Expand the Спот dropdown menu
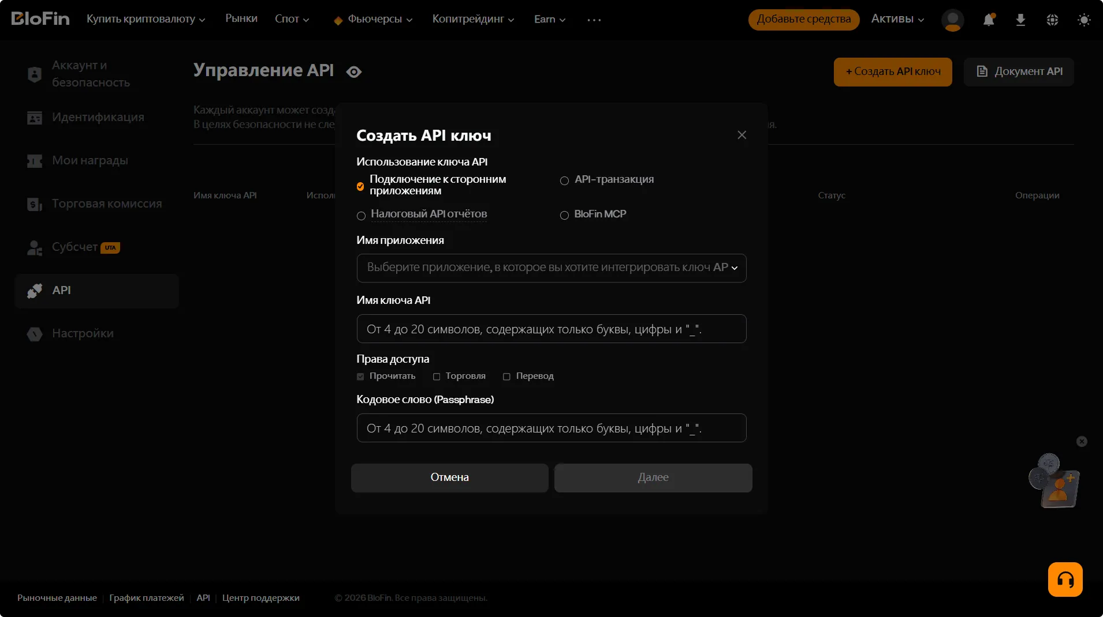The width and height of the screenshot is (1103, 617). tap(292, 19)
